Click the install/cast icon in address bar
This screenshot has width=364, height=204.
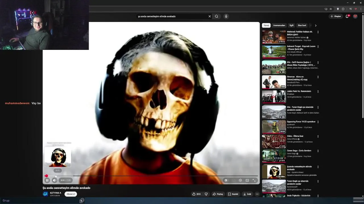pos(326,9)
